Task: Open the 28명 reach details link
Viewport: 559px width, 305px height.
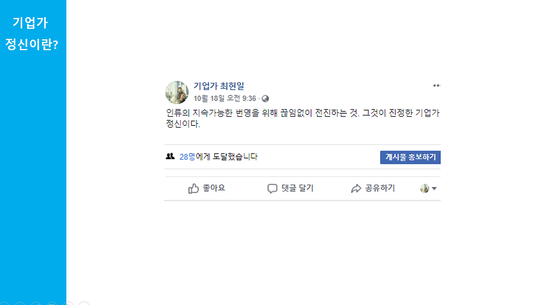Action: (x=184, y=156)
